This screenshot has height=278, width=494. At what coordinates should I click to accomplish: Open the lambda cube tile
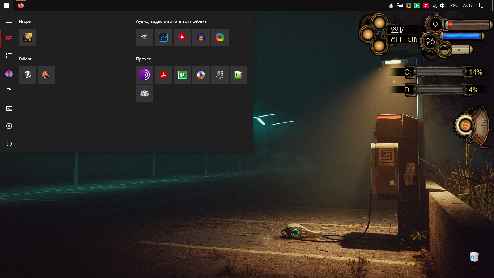[145, 94]
